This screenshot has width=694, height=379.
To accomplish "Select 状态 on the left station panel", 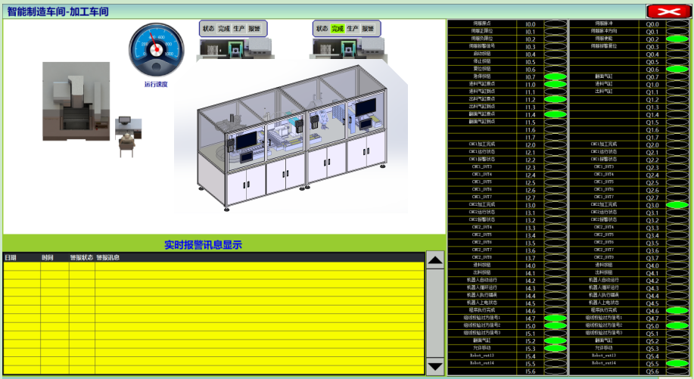I will pyautogui.click(x=208, y=29).
